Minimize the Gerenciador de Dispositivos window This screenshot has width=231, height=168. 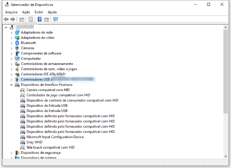(x=195, y=4)
